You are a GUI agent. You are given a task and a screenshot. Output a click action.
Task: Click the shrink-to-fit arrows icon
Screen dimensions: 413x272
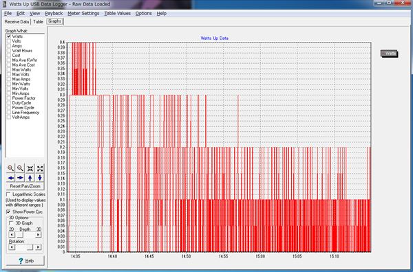pos(30,168)
